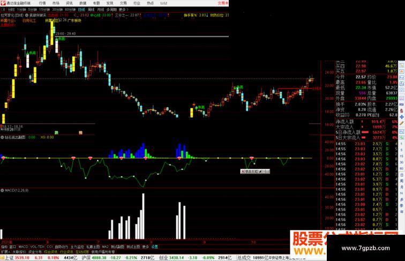This screenshot has width=405, height=261.
Task: Click the 29.60 - 29.40 price label line
Action: (x=65, y=34)
